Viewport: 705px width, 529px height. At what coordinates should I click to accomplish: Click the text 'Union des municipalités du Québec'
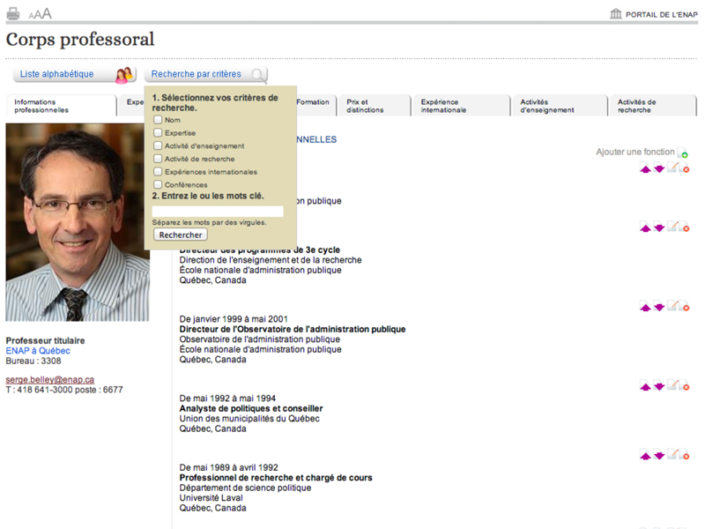pos(249,418)
